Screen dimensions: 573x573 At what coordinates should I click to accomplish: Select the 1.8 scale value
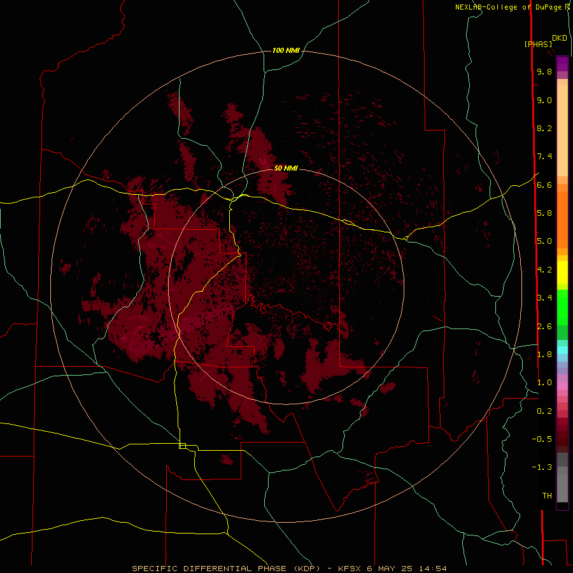point(544,354)
